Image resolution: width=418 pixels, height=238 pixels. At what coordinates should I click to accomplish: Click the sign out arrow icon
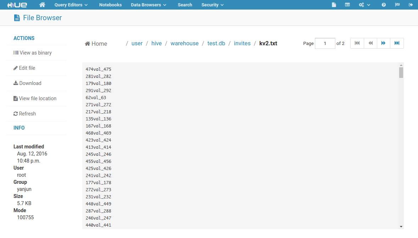tap(411, 5)
